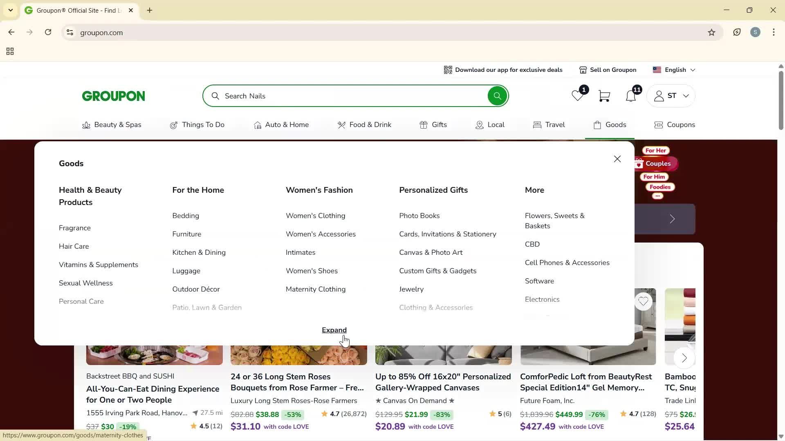Toggle the heart on ComforPedic mattress deal
The height and width of the screenshot is (441, 785).
(x=643, y=301)
